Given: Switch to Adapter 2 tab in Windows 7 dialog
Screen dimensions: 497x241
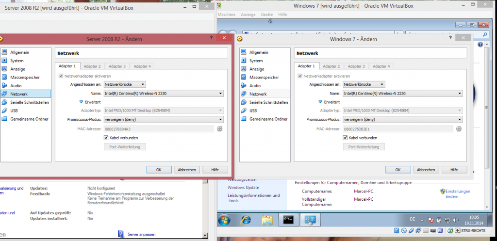Looking at the screenshot, I should click(x=331, y=66).
